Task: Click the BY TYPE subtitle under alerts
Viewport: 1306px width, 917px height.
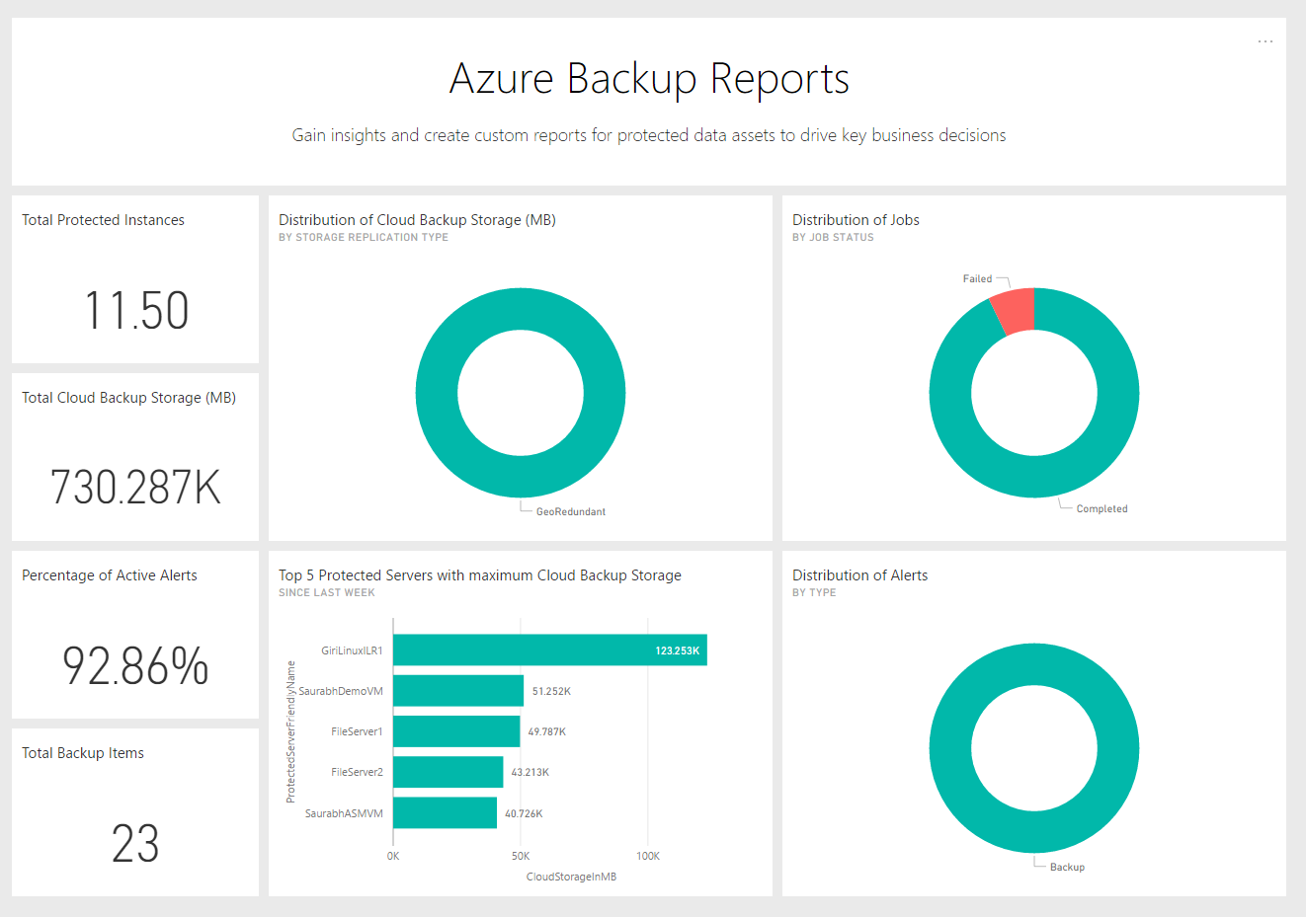Action: pos(814,592)
